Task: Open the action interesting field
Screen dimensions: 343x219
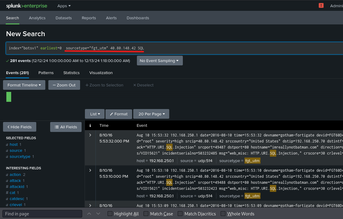Action: pos(15,174)
